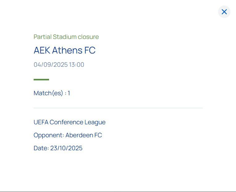Click the AEK abbreviation in the heading
Image resolution: width=236 pixels, height=192 pixels.
coord(42,50)
